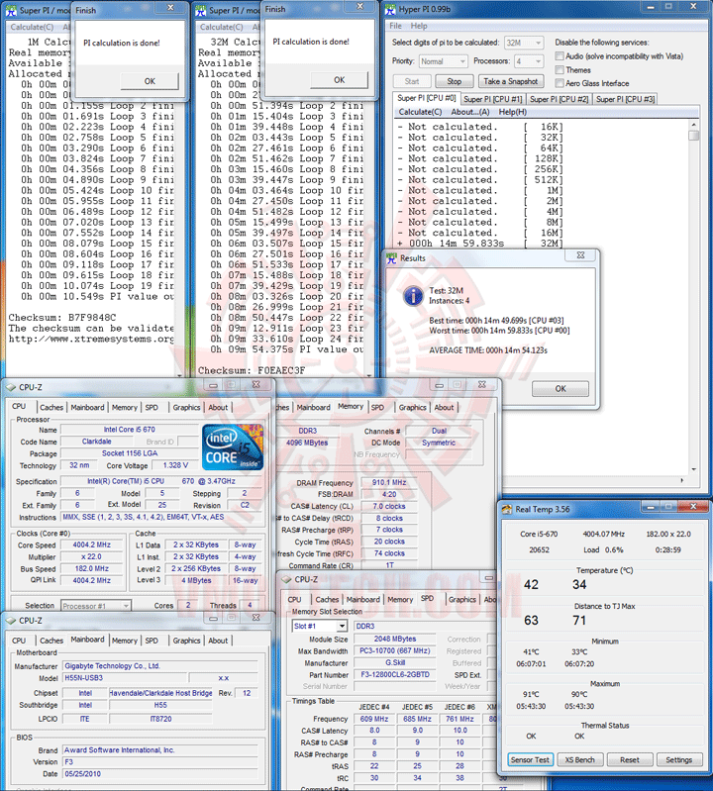
Task: Click Take a Snapshot button
Action: point(511,81)
